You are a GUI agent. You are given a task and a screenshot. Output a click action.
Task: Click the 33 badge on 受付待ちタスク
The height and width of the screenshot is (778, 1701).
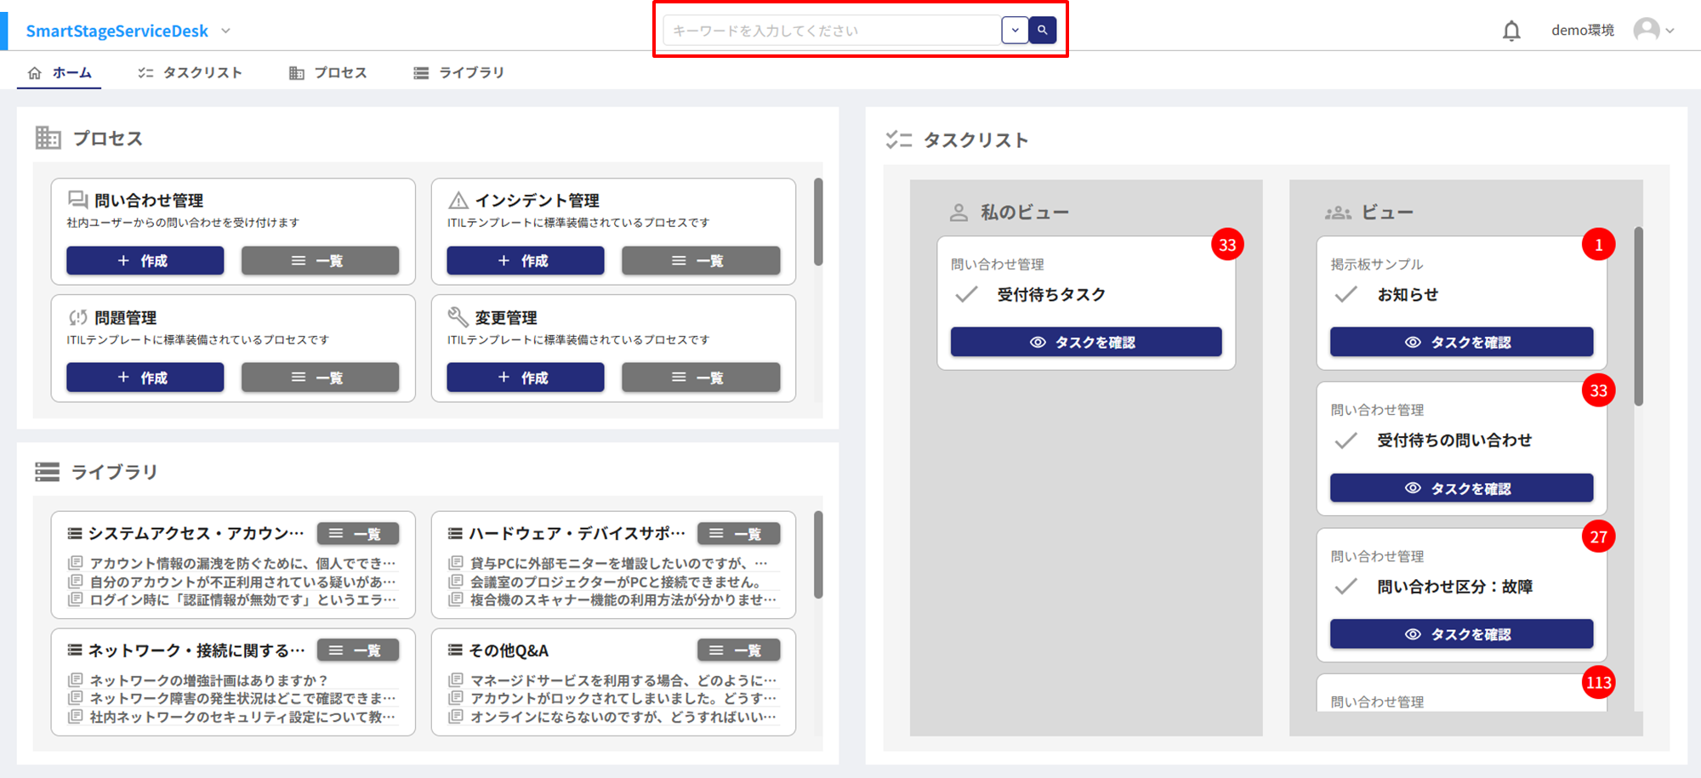(x=1226, y=245)
